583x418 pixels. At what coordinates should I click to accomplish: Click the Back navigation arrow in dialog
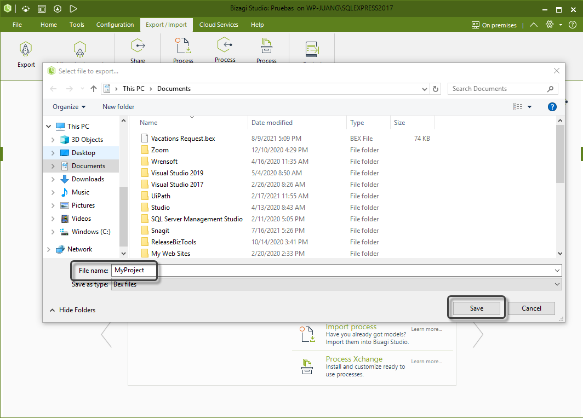[53, 89]
